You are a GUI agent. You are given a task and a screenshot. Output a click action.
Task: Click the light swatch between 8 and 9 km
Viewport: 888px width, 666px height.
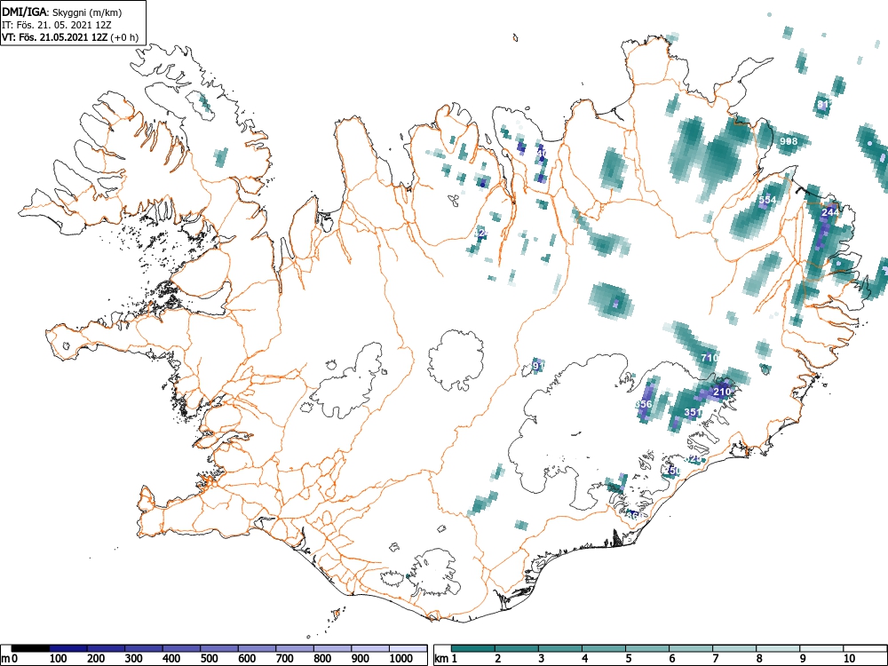(778, 648)
